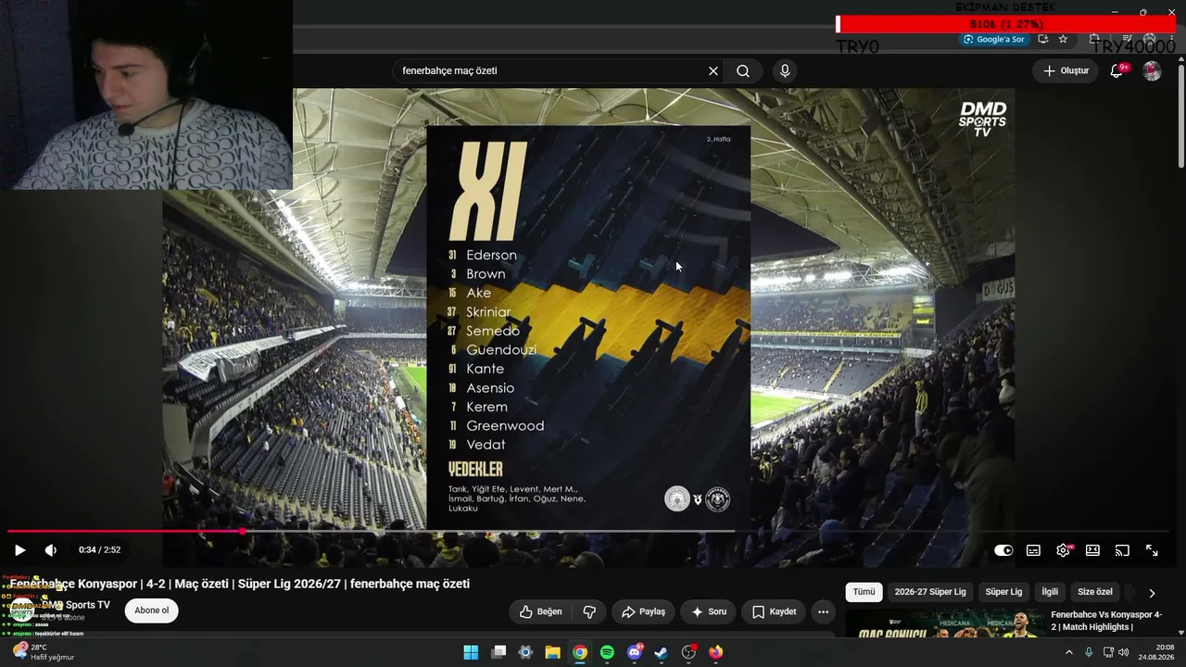Select the Süper Lig filter chip
The height and width of the screenshot is (667, 1186).
[1003, 592]
